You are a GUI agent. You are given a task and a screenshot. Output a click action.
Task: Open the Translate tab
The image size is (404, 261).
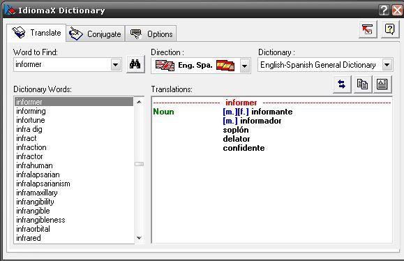[36, 33]
